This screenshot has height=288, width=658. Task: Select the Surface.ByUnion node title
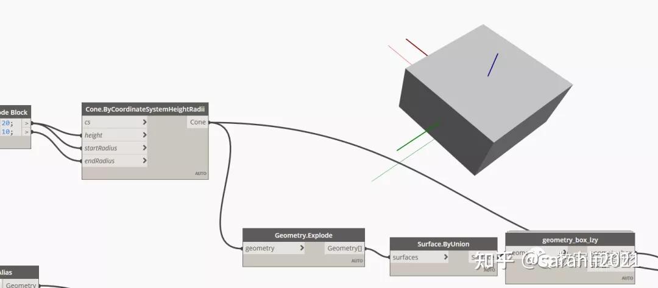444,244
